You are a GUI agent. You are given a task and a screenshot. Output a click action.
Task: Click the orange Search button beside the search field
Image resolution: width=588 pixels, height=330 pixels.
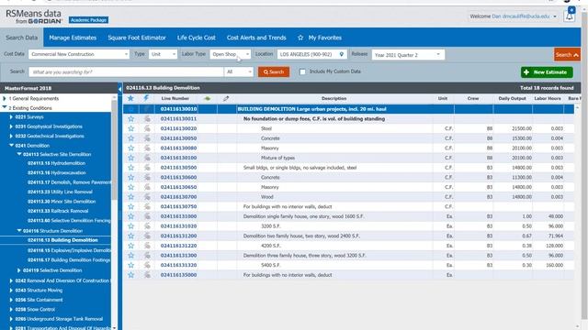(274, 71)
